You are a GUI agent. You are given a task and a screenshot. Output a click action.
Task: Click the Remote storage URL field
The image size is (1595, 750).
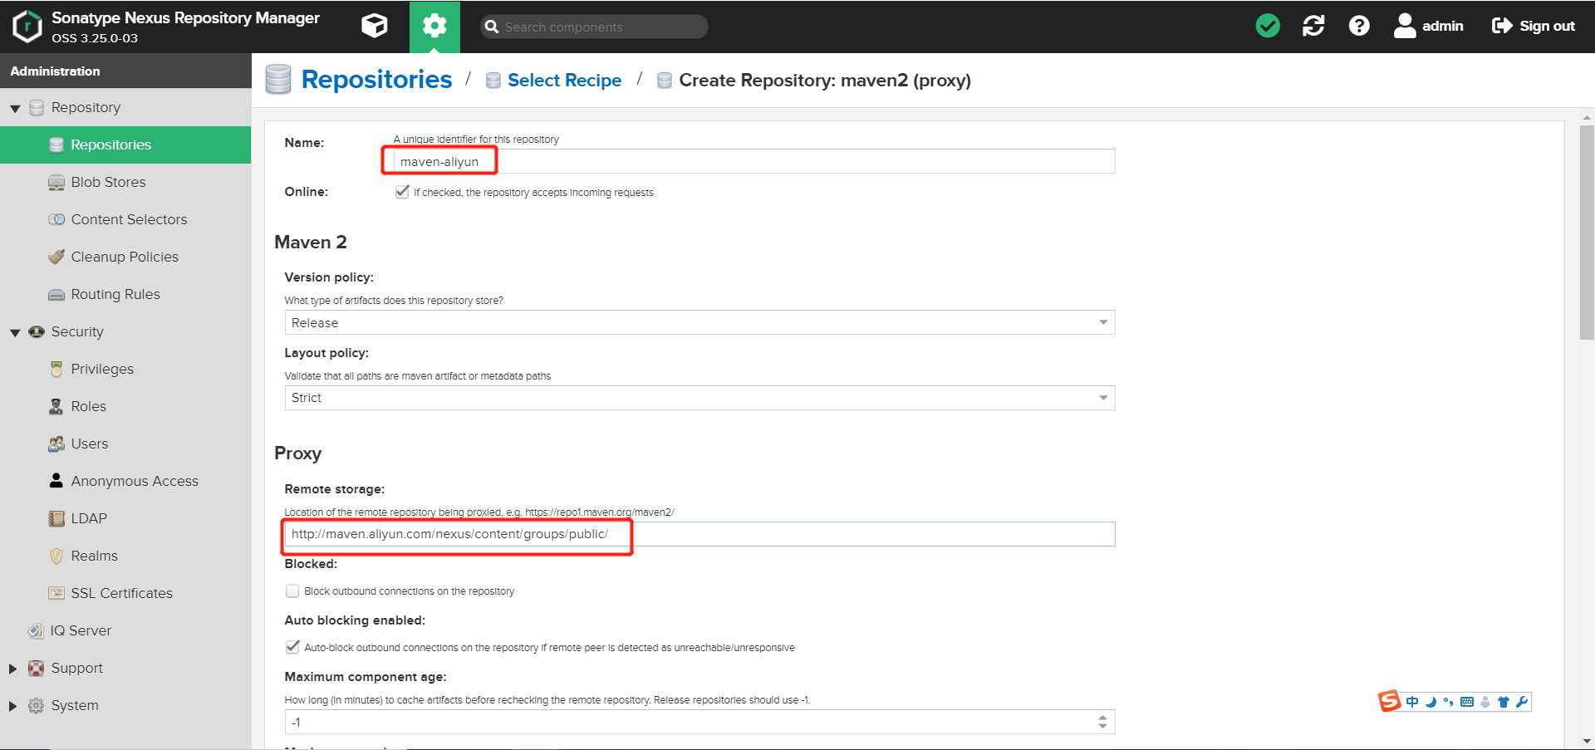pyautogui.click(x=699, y=534)
